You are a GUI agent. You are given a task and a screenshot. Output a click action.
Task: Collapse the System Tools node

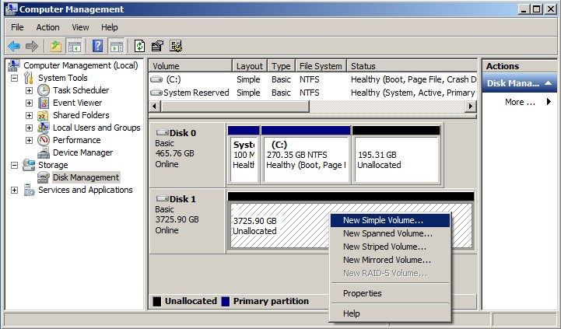tap(14, 78)
